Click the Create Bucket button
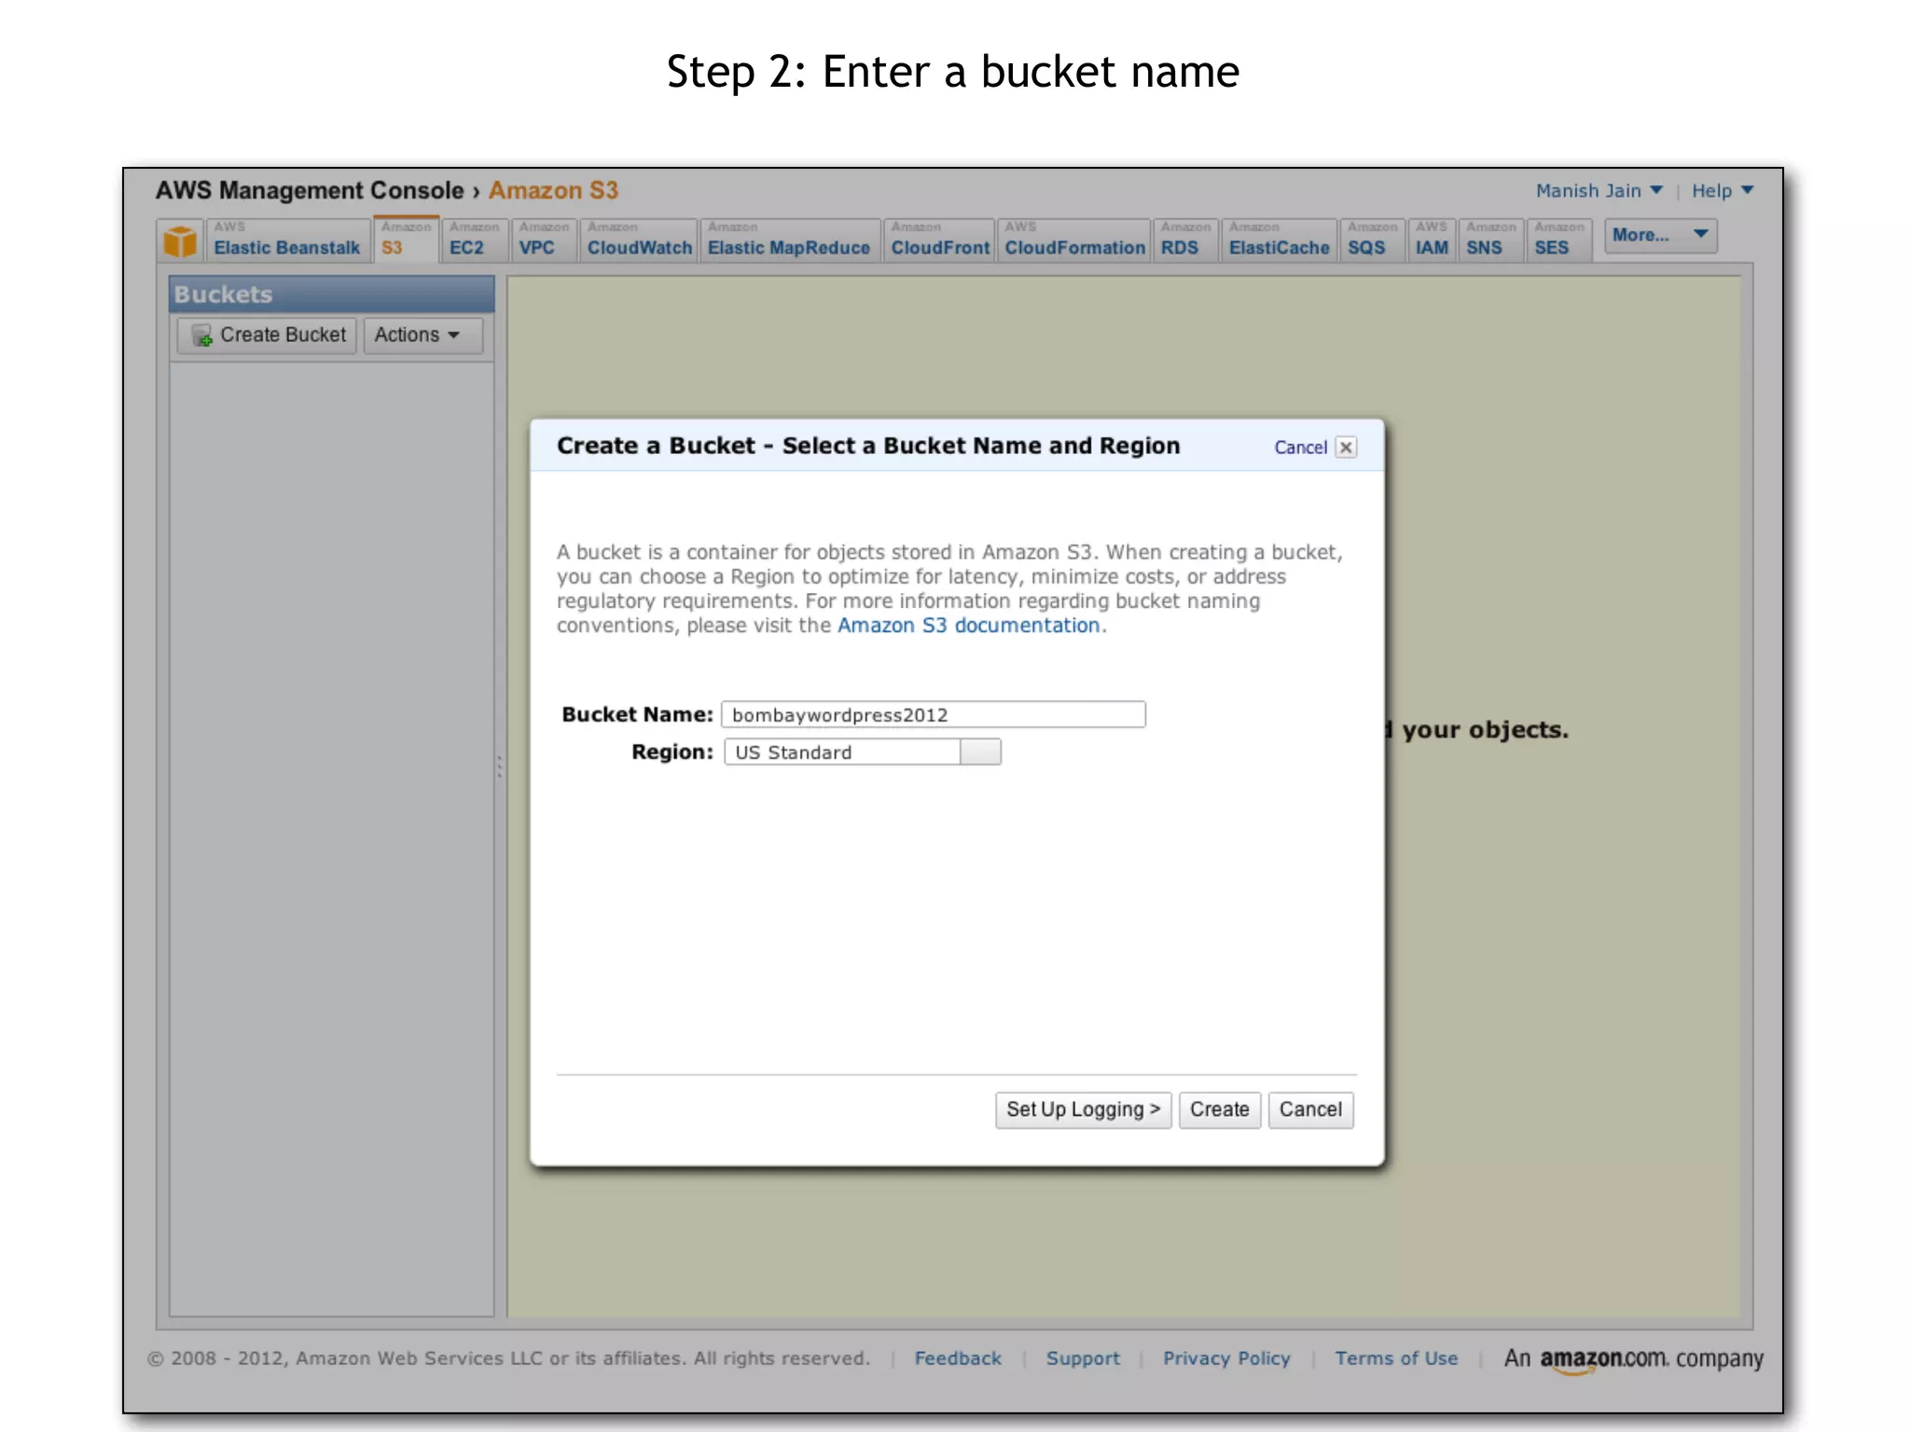 click(267, 336)
